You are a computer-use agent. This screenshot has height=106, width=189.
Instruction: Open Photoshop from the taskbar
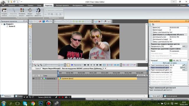click(41, 103)
